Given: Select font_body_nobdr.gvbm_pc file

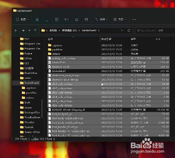Looking at the screenshot, I should pos(109,122).
